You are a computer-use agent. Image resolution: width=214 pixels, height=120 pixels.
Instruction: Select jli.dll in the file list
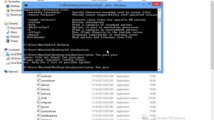[44, 98]
